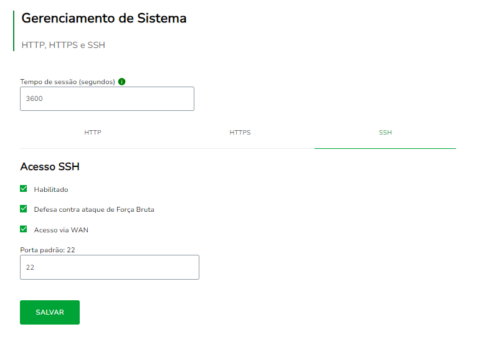Image resolution: width=494 pixels, height=342 pixels.
Task: Toggle the Força Bruta defense checkbox
Action: (x=24, y=209)
